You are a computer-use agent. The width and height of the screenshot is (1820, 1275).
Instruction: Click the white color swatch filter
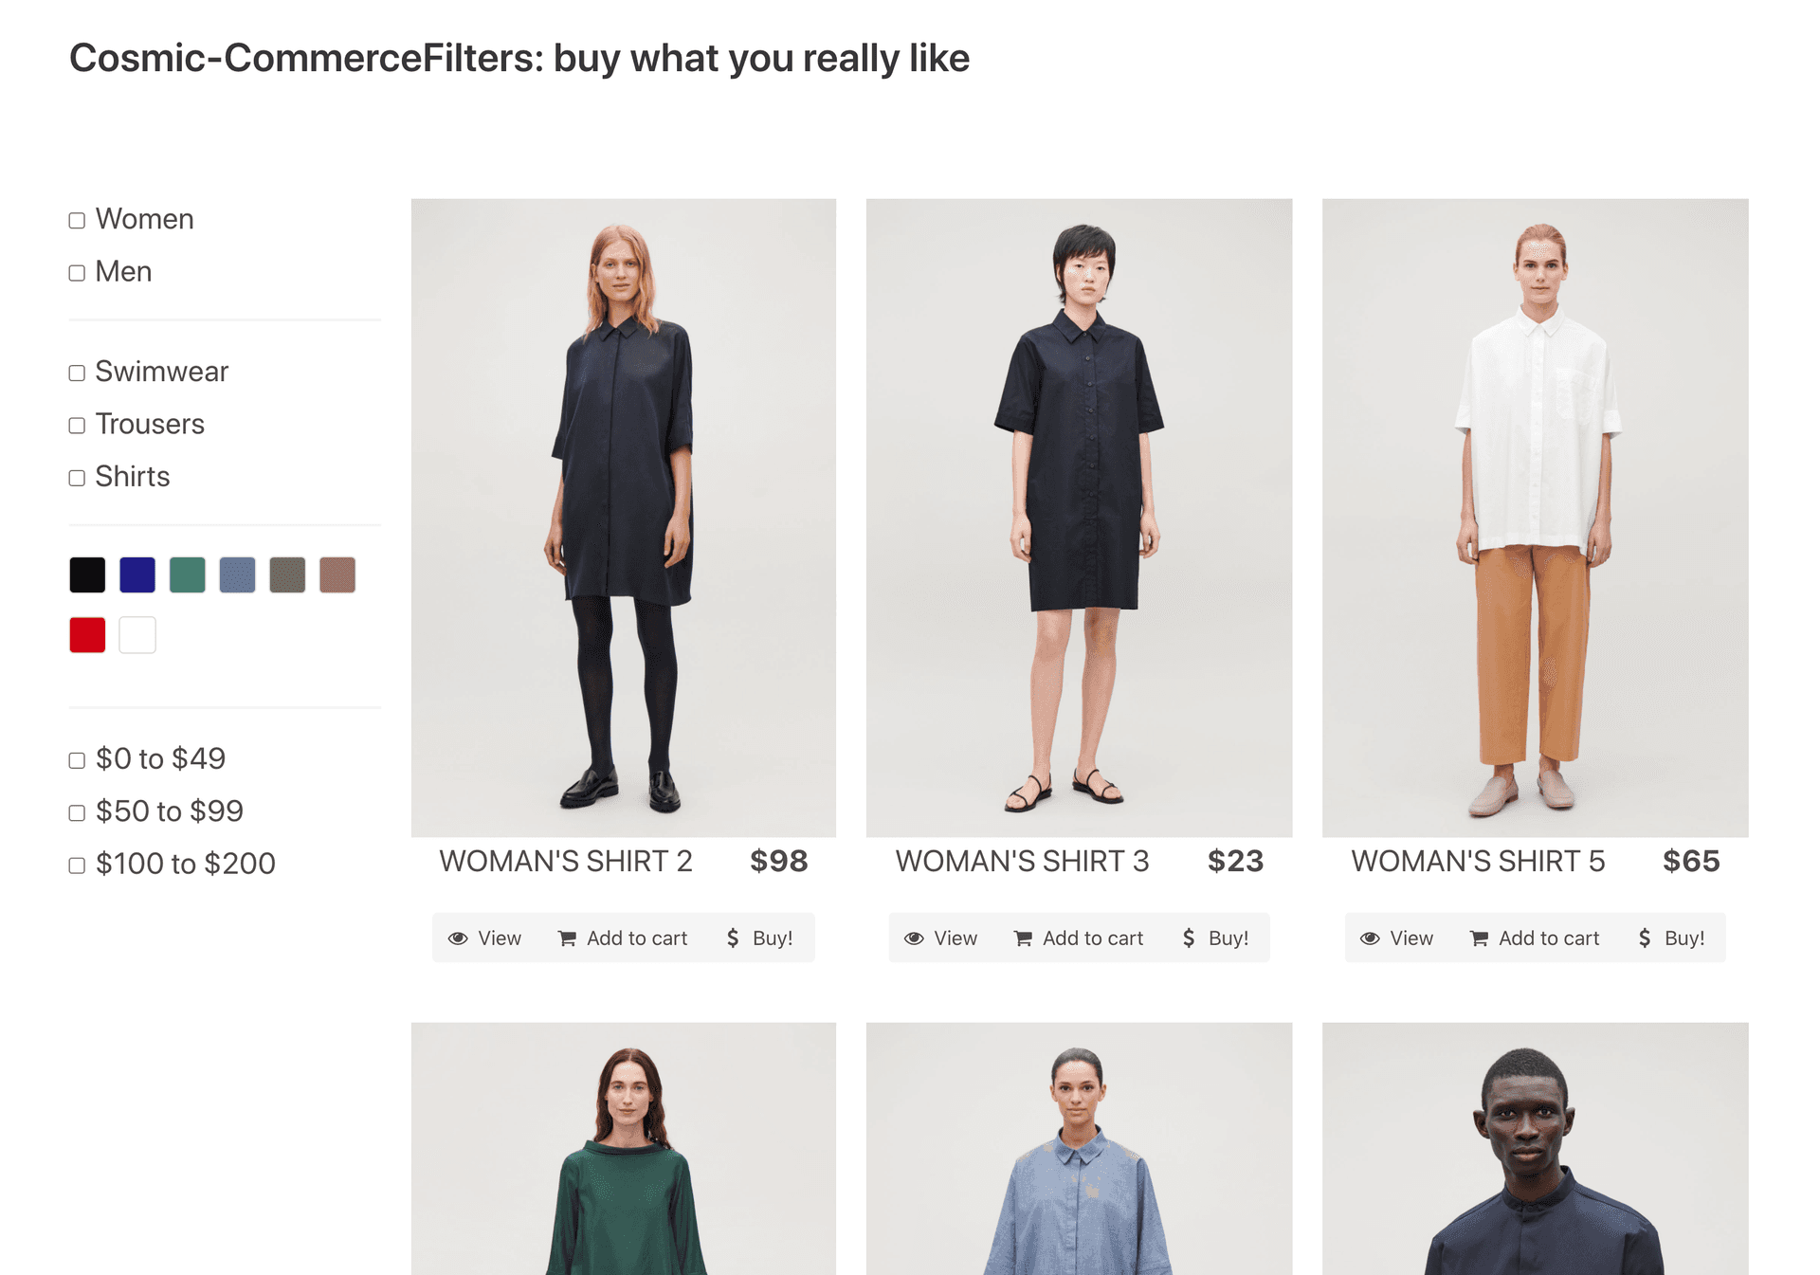click(x=138, y=637)
